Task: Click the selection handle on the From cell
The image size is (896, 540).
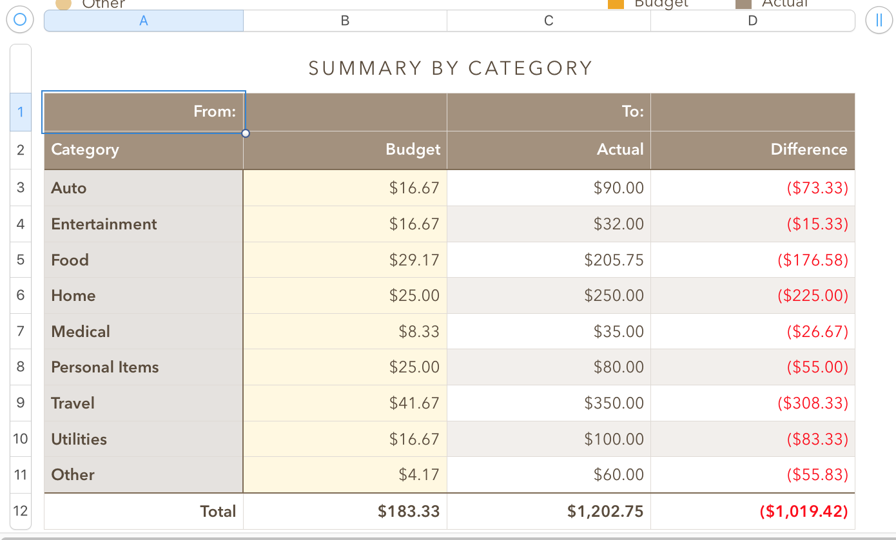Action: [x=245, y=133]
